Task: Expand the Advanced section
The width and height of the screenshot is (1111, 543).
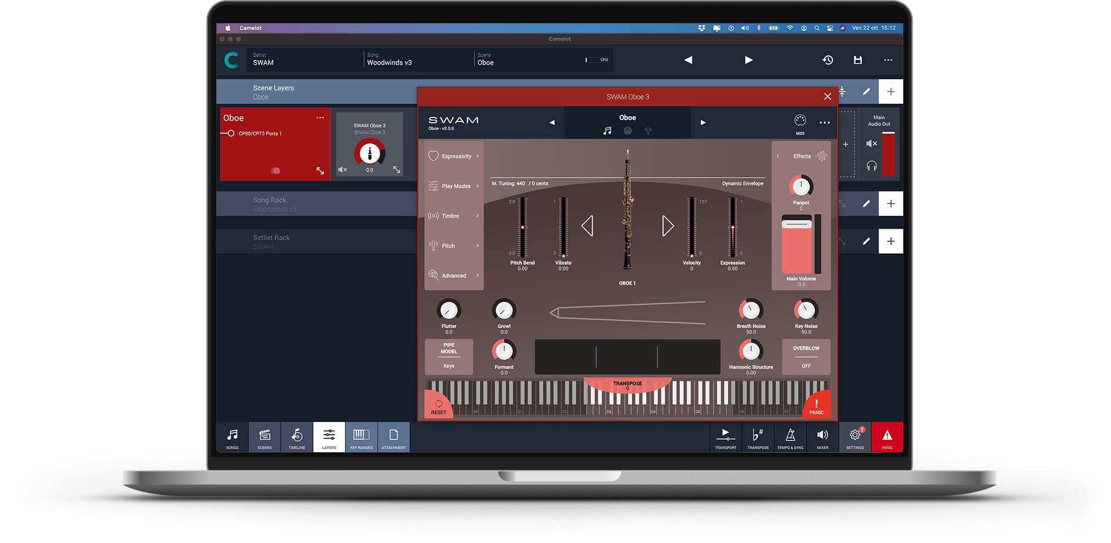Action: pos(454,276)
